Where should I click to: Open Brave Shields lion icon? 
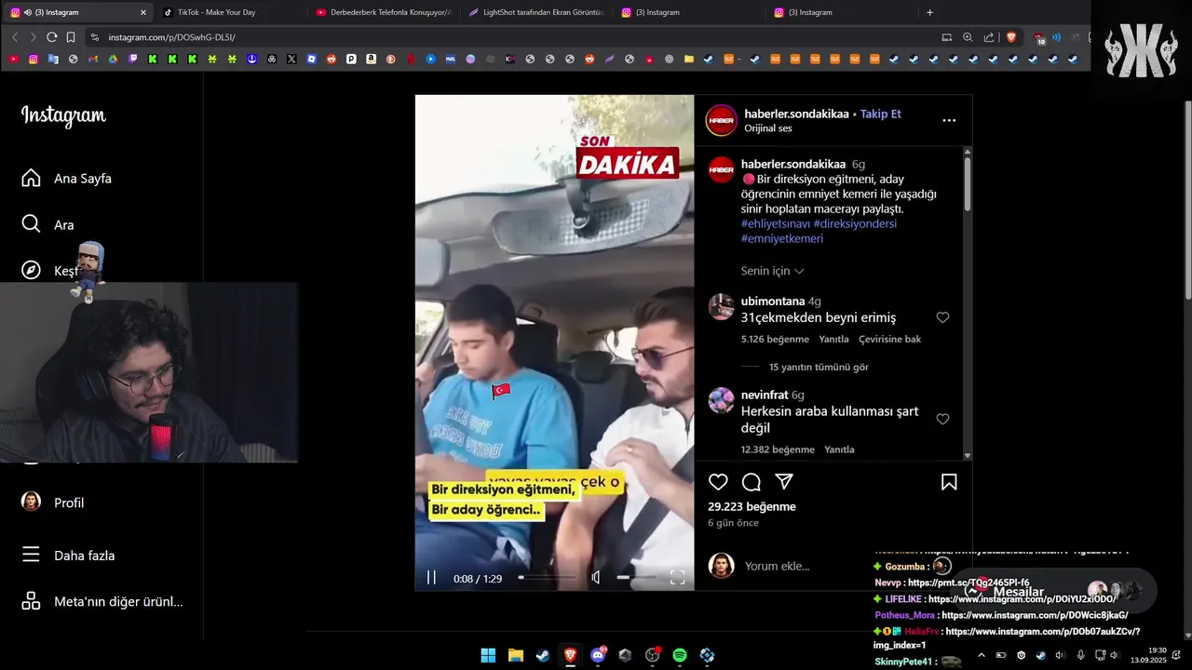1011,37
